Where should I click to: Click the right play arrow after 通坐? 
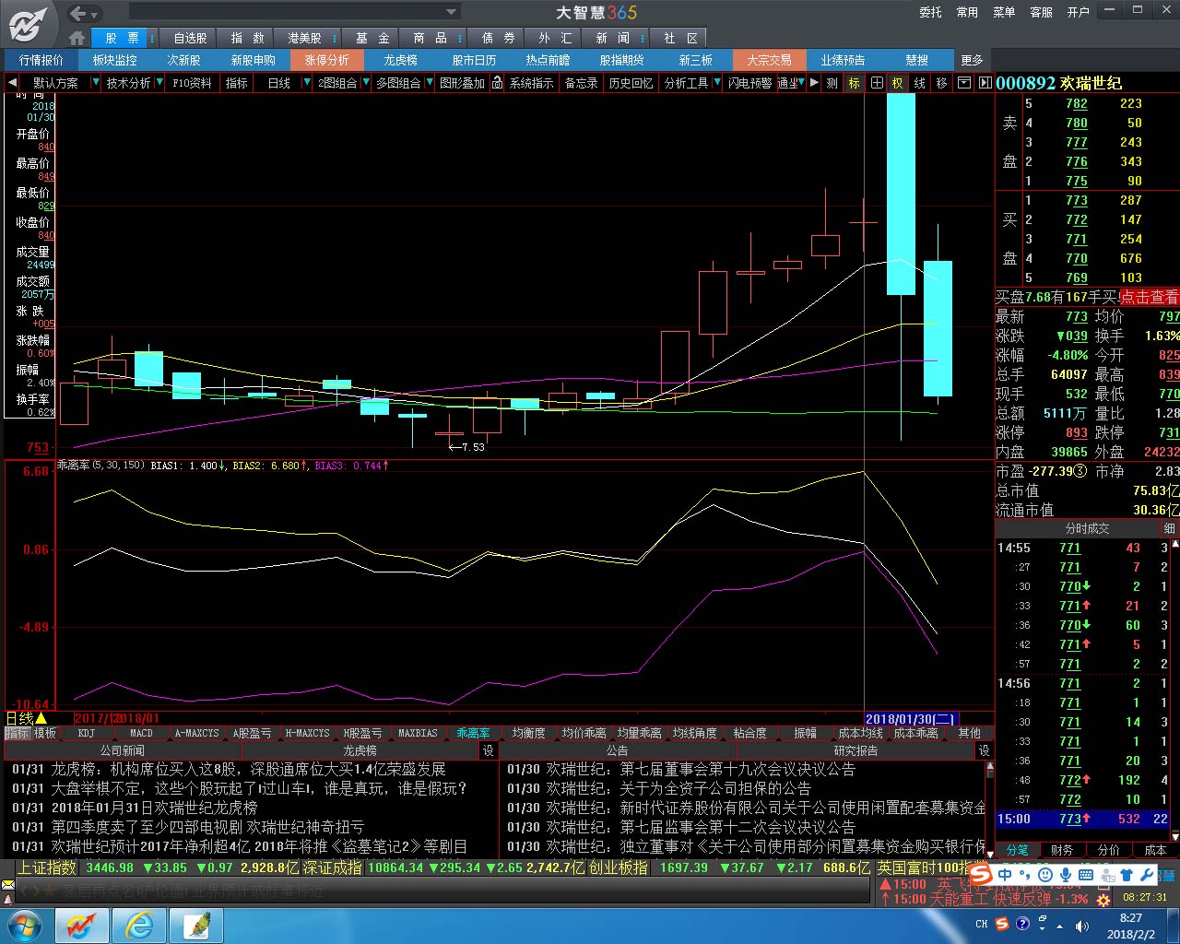814,83
